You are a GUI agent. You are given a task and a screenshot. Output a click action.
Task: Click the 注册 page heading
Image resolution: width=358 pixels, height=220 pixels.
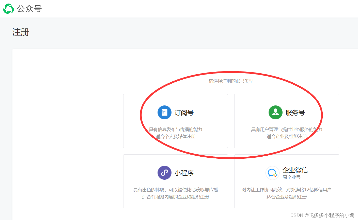21,32
